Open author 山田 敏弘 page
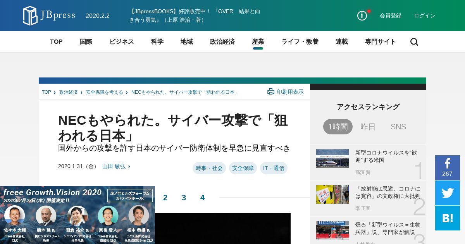The width and height of the screenshot is (465, 244). coord(114,166)
